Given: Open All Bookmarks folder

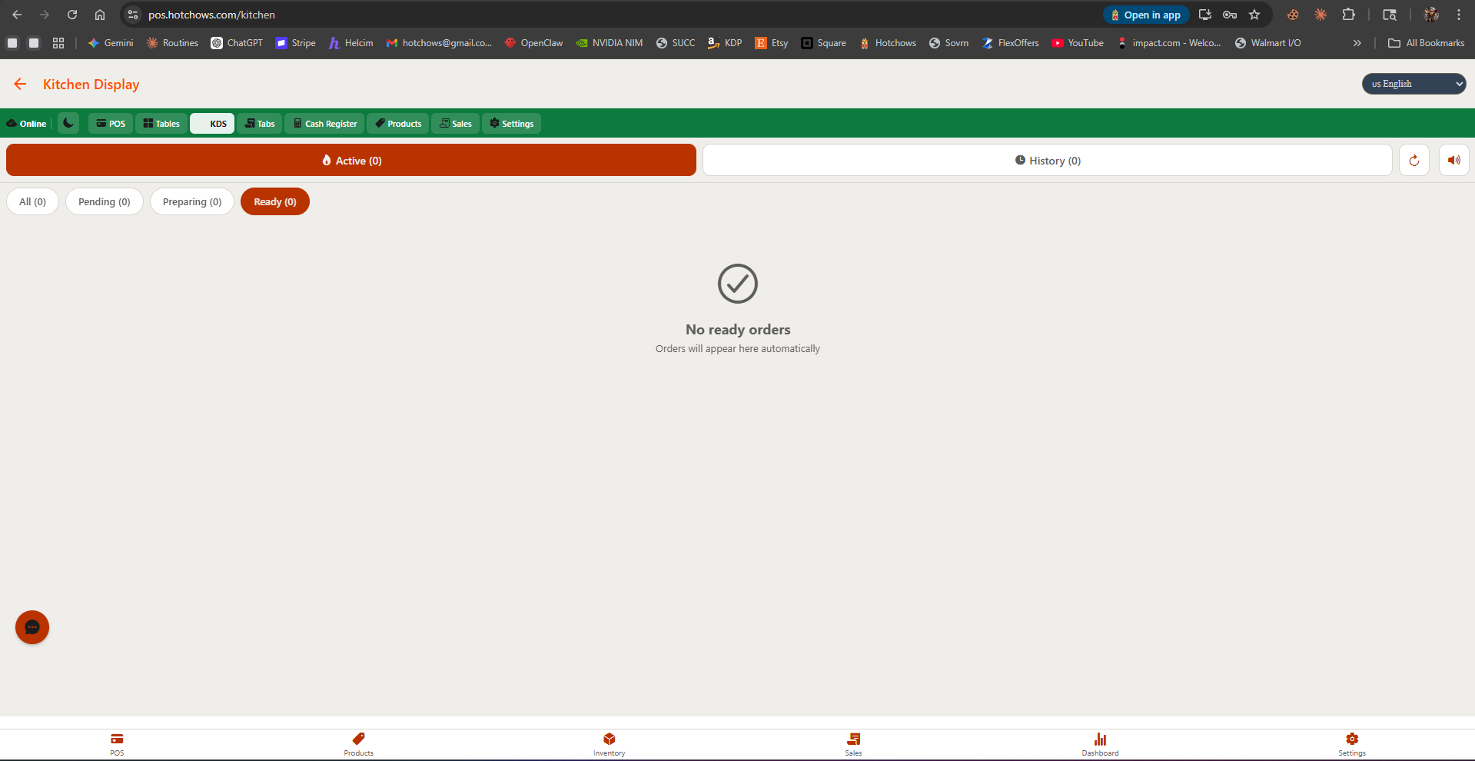Looking at the screenshot, I should [1427, 43].
